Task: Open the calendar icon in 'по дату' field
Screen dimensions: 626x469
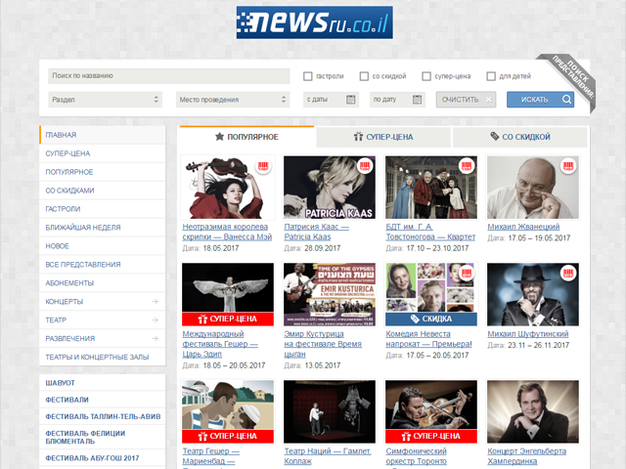Action: [x=417, y=100]
